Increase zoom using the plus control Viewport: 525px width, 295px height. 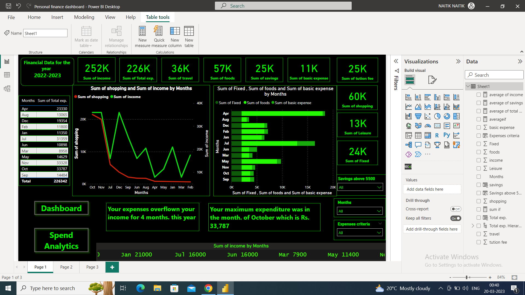tap(489, 277)
